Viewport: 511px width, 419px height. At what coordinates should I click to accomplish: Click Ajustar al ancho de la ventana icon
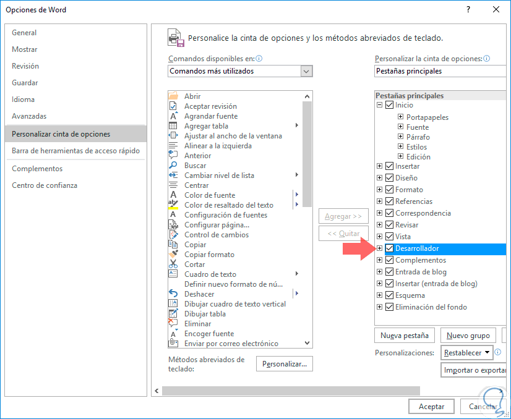173,136
